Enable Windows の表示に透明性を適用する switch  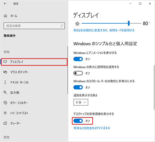point(78,73)
